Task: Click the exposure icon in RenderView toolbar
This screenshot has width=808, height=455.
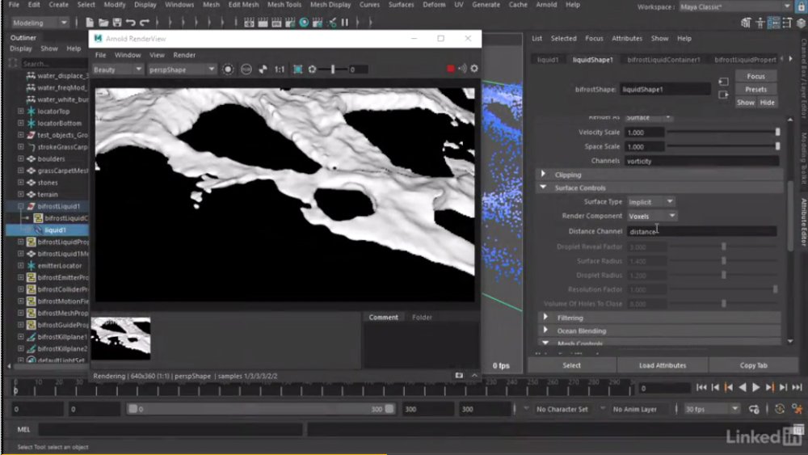Action: click(x=312, y=69)
